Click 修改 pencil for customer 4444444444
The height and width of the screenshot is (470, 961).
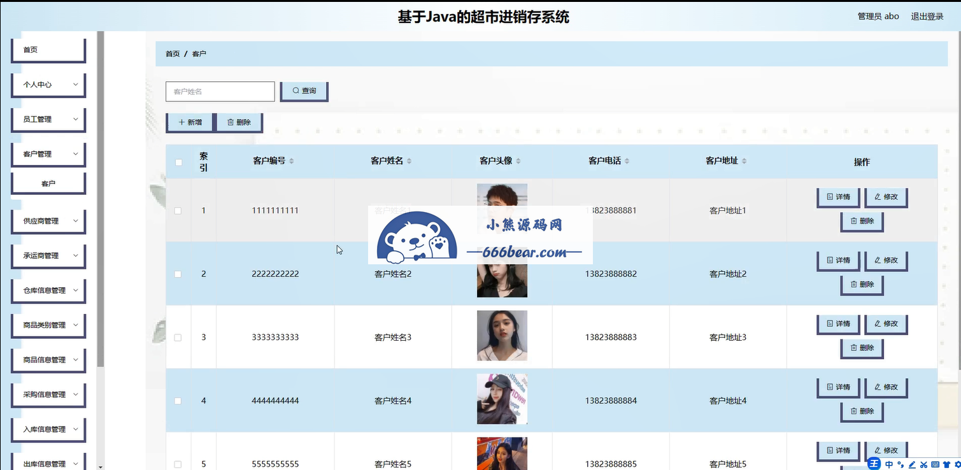coord(886,387)
